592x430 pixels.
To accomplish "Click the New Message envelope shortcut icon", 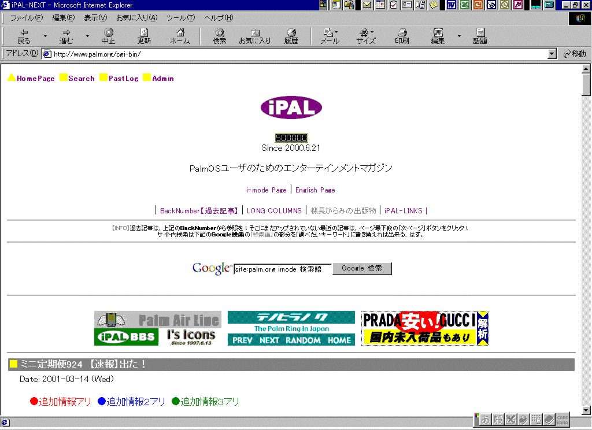I will pyautogui.click(x=367, y=5).
